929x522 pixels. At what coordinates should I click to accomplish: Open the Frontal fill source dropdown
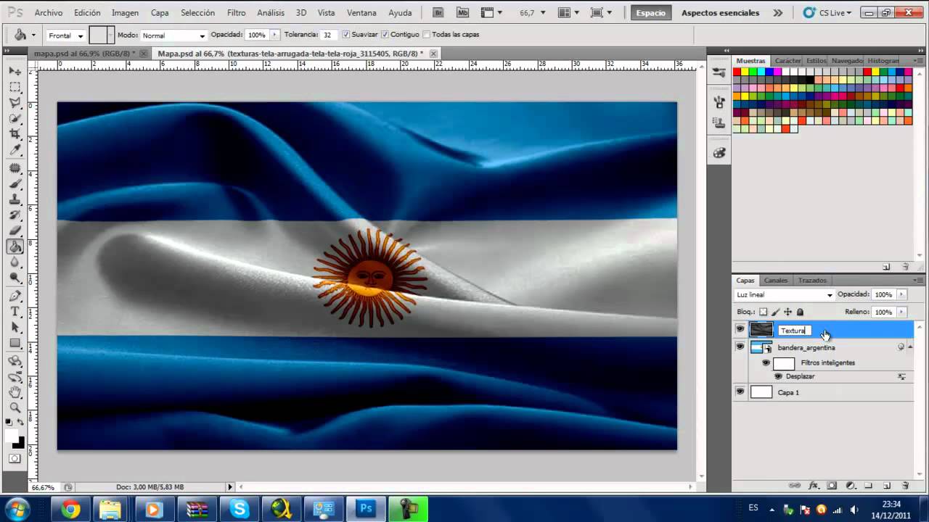click(x=67, y=36)
